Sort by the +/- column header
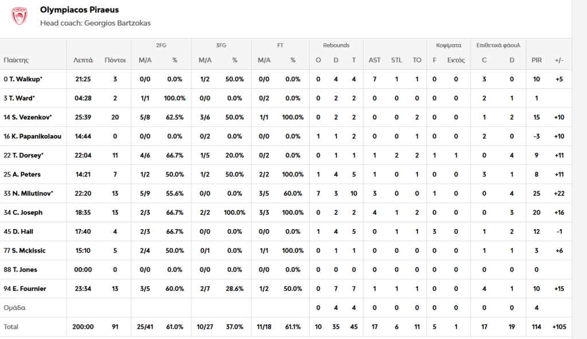Screen dimensions: 587x339 coord(558,60)
